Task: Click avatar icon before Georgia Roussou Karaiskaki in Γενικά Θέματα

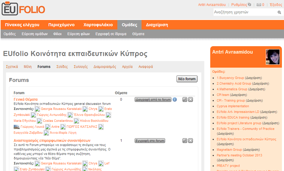Action: click(x=37, y=109)
